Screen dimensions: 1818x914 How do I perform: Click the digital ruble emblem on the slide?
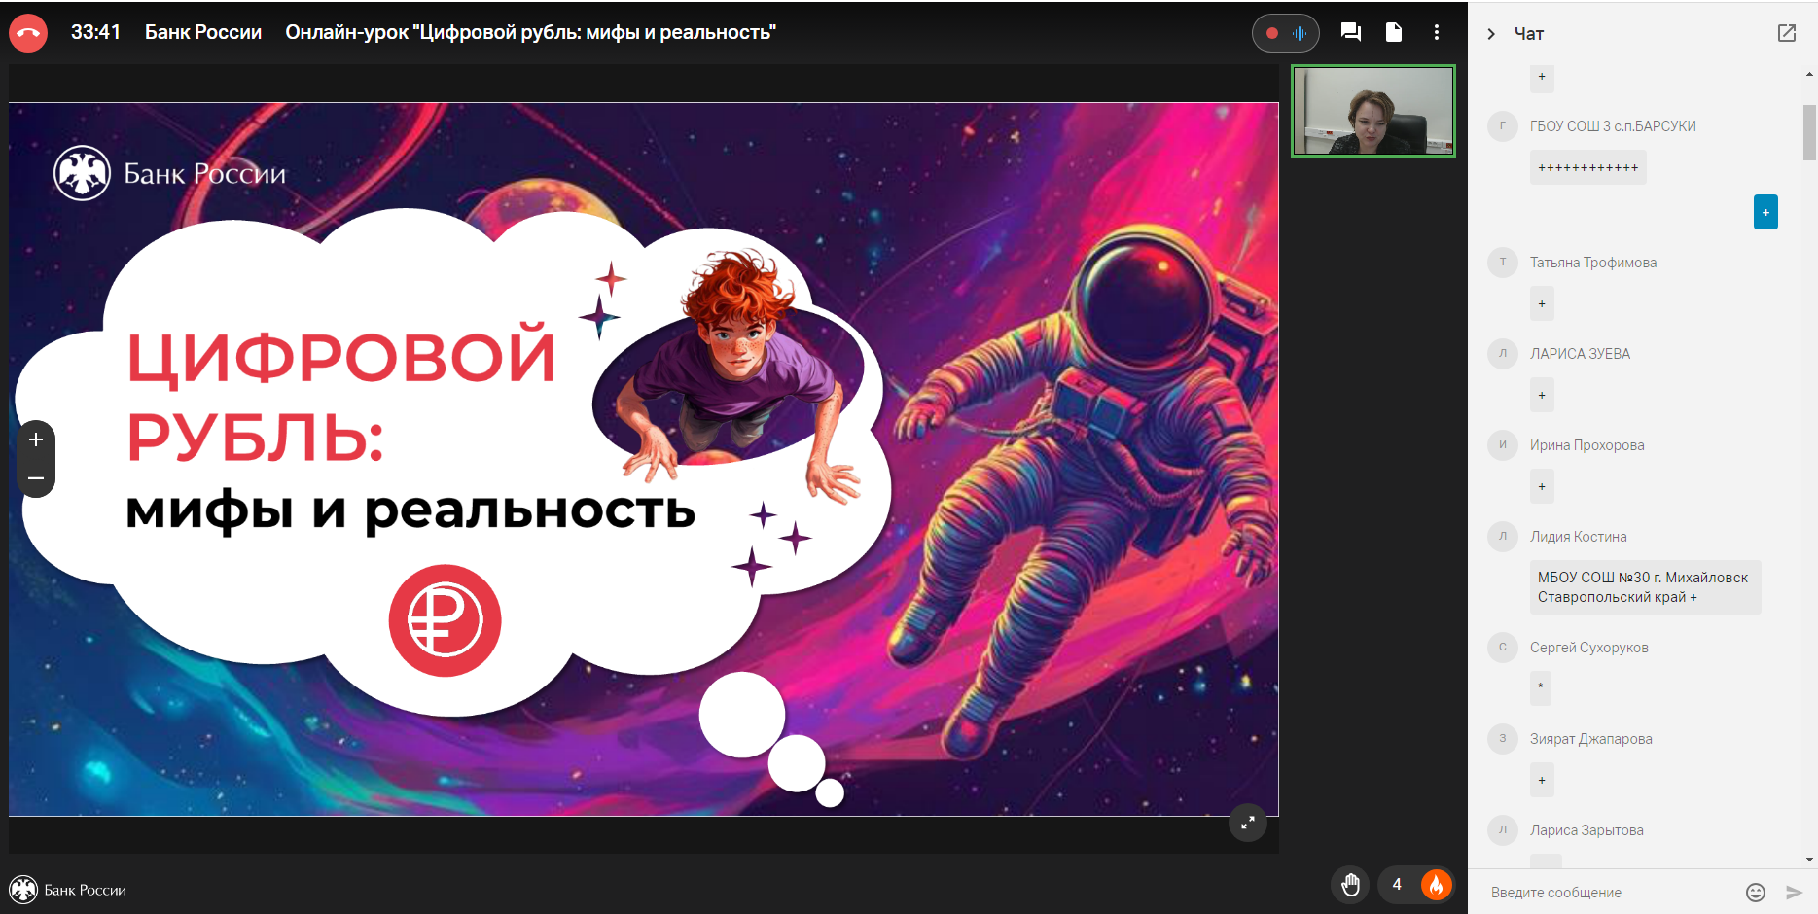pyautogui.click(x=445, y=620)
